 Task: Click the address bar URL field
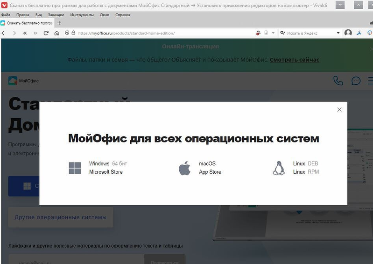163,33
